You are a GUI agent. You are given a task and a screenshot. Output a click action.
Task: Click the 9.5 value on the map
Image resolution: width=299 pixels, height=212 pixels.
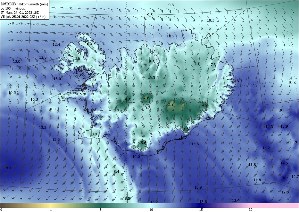point(150,15)
